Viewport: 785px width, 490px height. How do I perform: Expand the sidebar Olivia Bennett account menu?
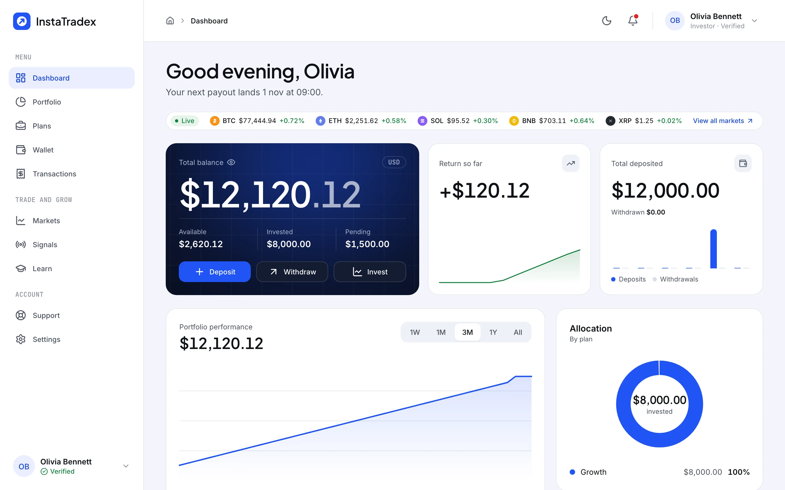[x=126, y=466]
